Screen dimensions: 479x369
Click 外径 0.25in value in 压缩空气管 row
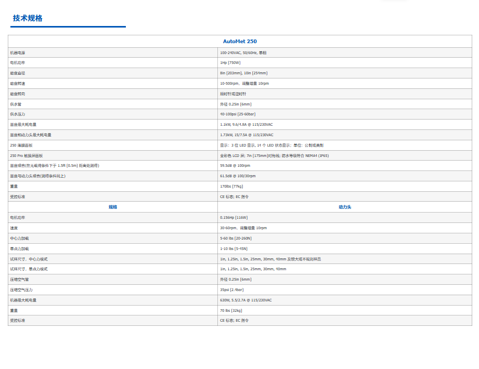236,280
